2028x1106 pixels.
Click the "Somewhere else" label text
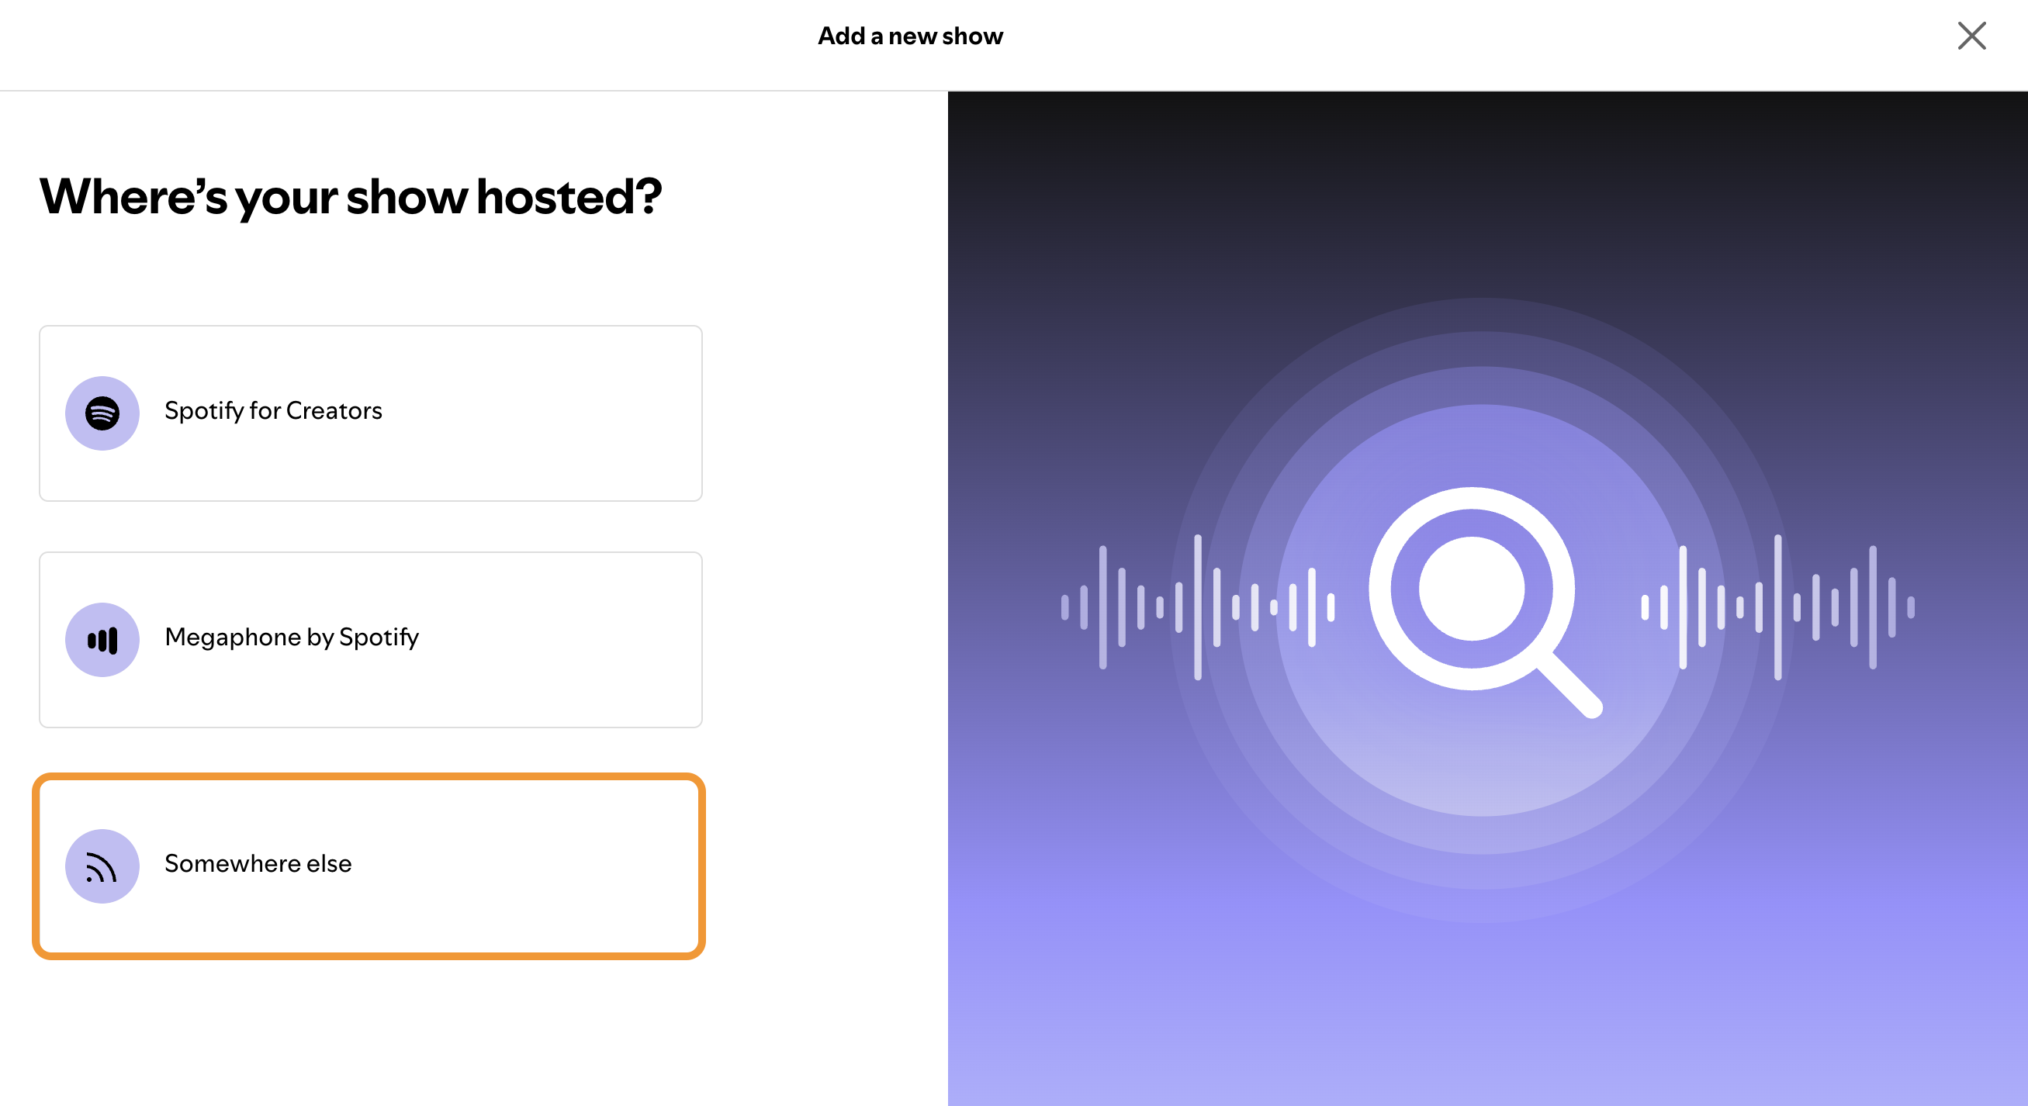pyautogui.click(x=258, y=863)
